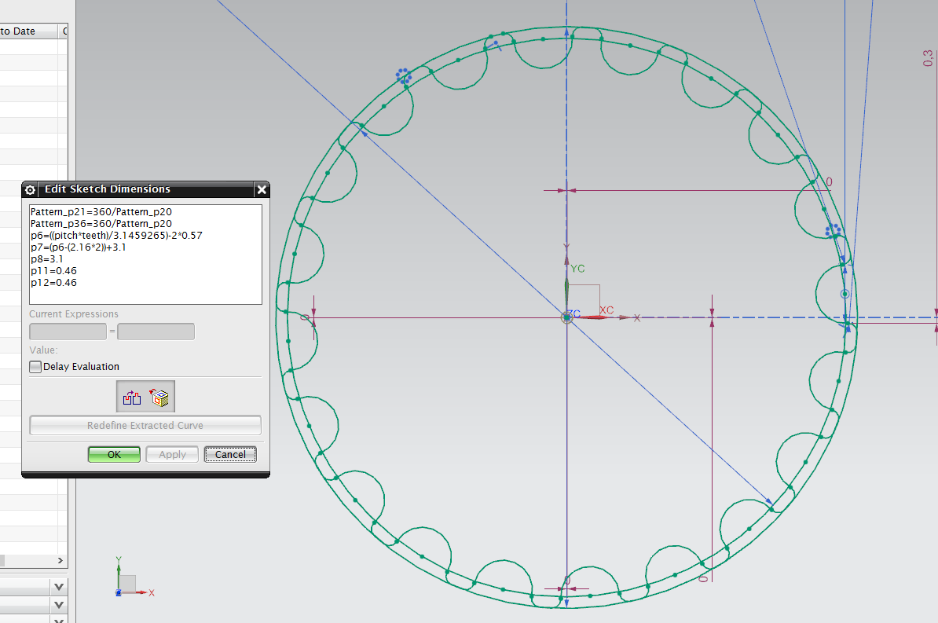
Task: Select the red XC axis arrow at sketch origin
Action: [605, 317]
